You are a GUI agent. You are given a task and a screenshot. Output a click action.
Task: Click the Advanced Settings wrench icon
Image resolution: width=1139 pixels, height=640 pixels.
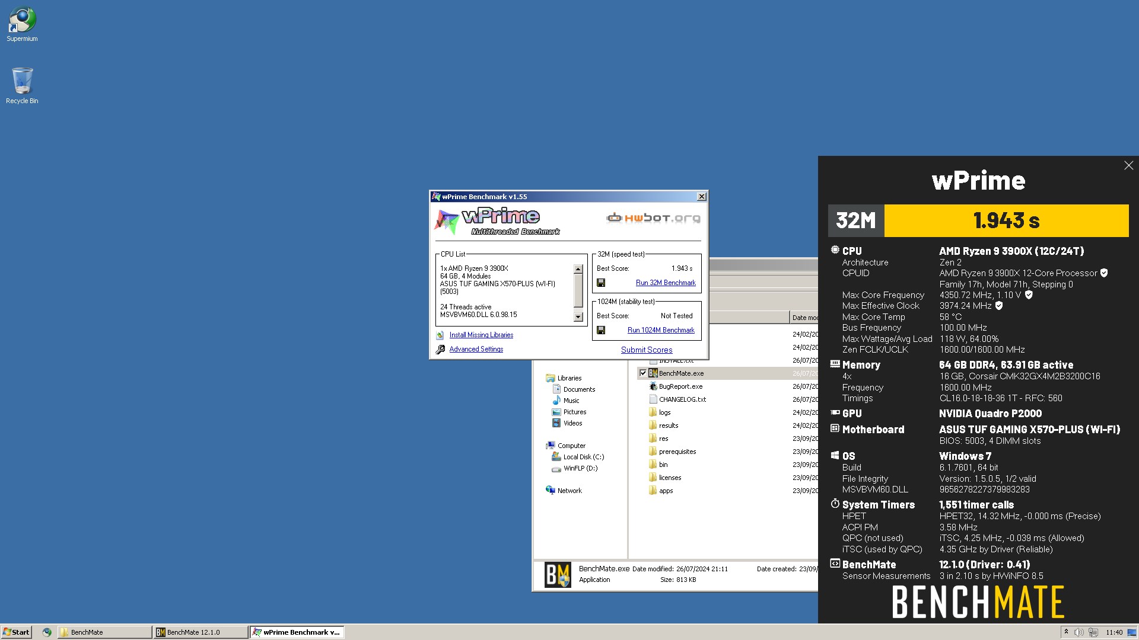pyautogui.click(x=440, y=350)
